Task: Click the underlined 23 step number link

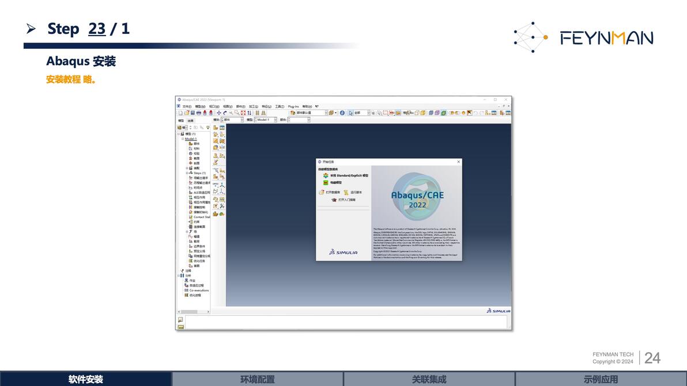Action: (97, 29)
